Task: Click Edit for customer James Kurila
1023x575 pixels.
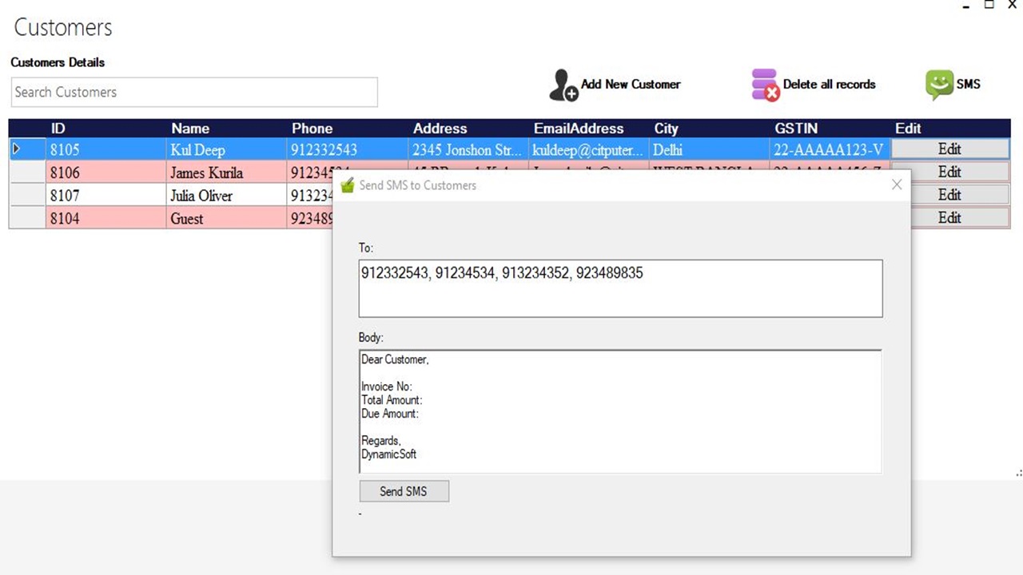Action: pyautogui.click(x=949, y=172)
